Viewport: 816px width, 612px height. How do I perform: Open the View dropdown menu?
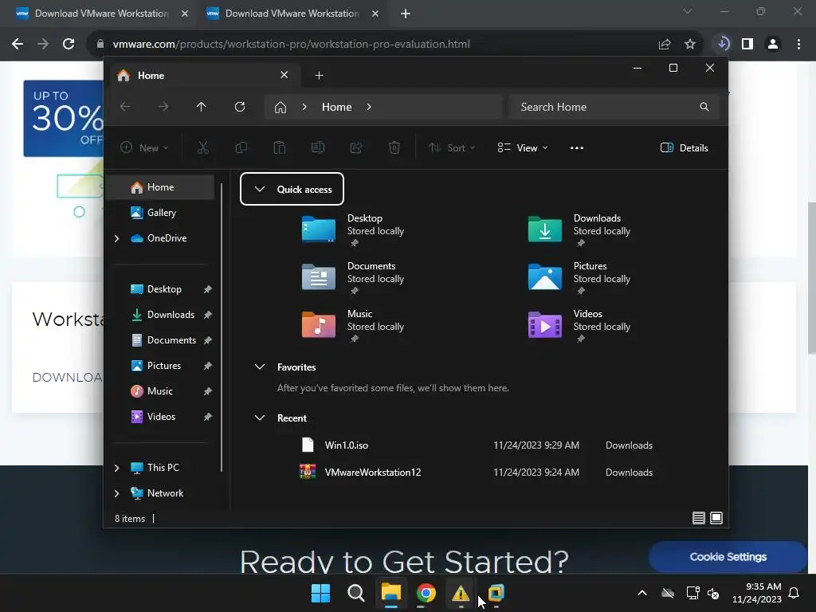click(x=523, y=147)
